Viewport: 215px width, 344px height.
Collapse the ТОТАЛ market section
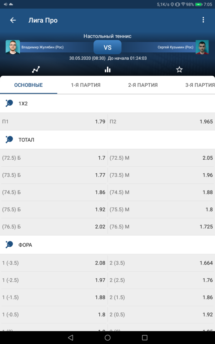pyautogui.click(x=107, y=140)
